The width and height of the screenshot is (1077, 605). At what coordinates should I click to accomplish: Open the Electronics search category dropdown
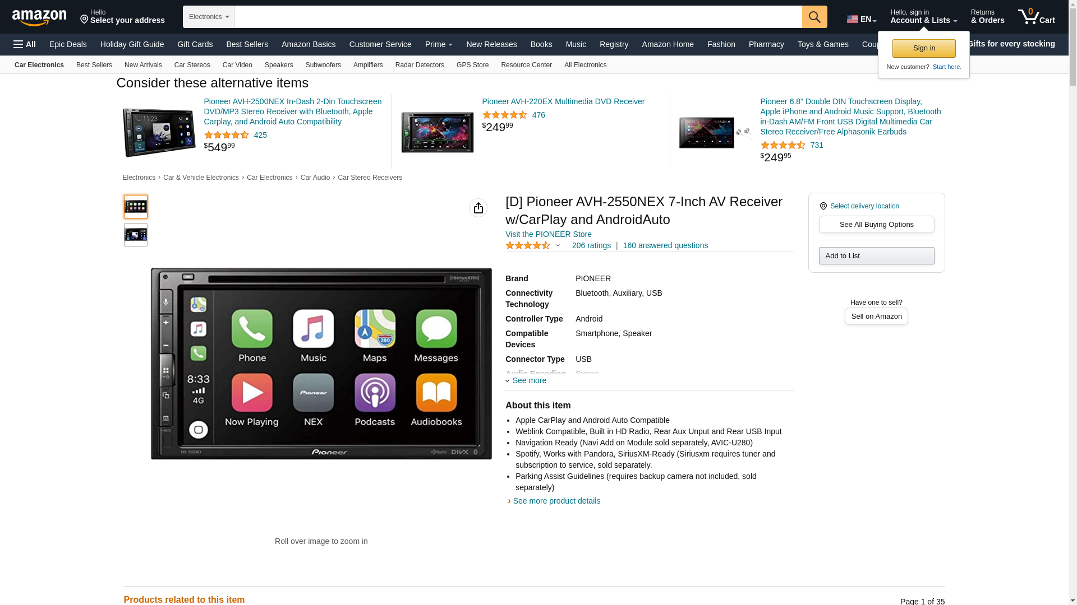[x=208, y=17]
